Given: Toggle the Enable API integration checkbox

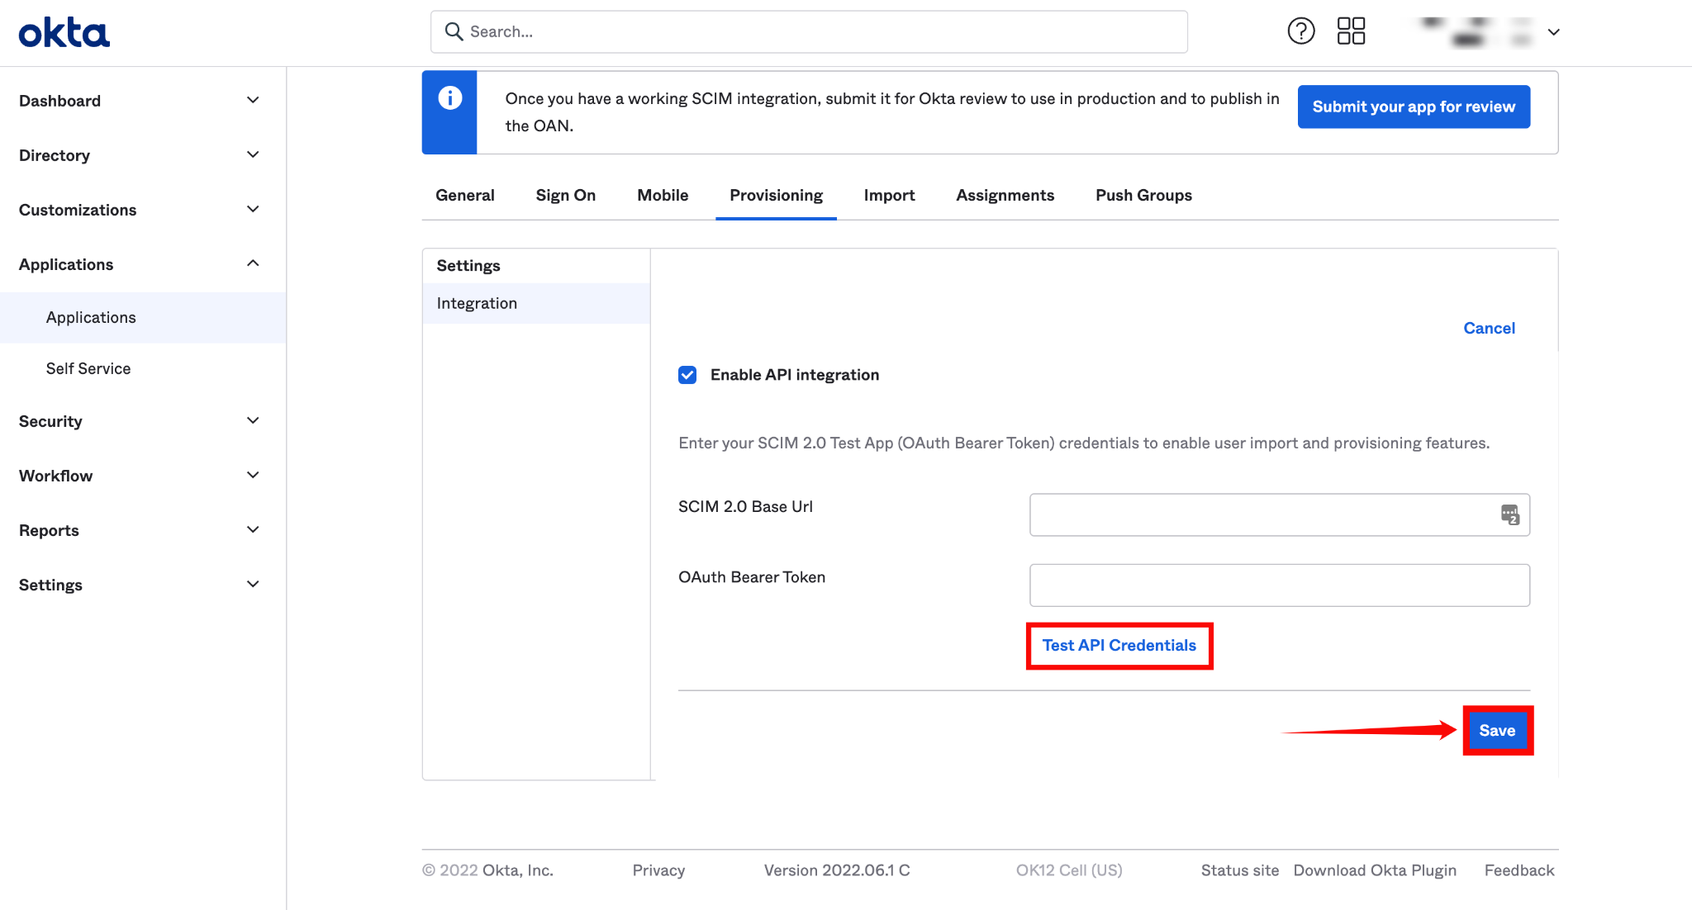Looking at the screenshot, I should (687, 375).
